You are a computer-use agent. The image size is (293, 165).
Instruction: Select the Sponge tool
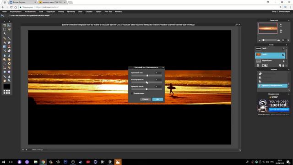(x=9, y=60)
